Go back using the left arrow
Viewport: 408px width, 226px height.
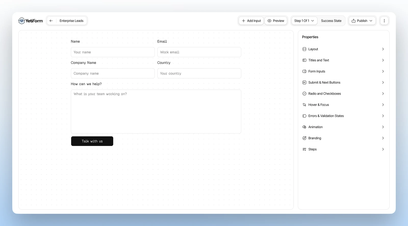coord(51,21)
